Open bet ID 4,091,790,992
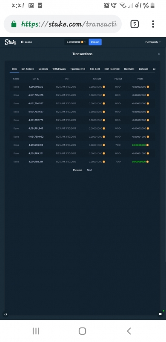This screenshot has height=342, width=166. (x=36, y=137)
